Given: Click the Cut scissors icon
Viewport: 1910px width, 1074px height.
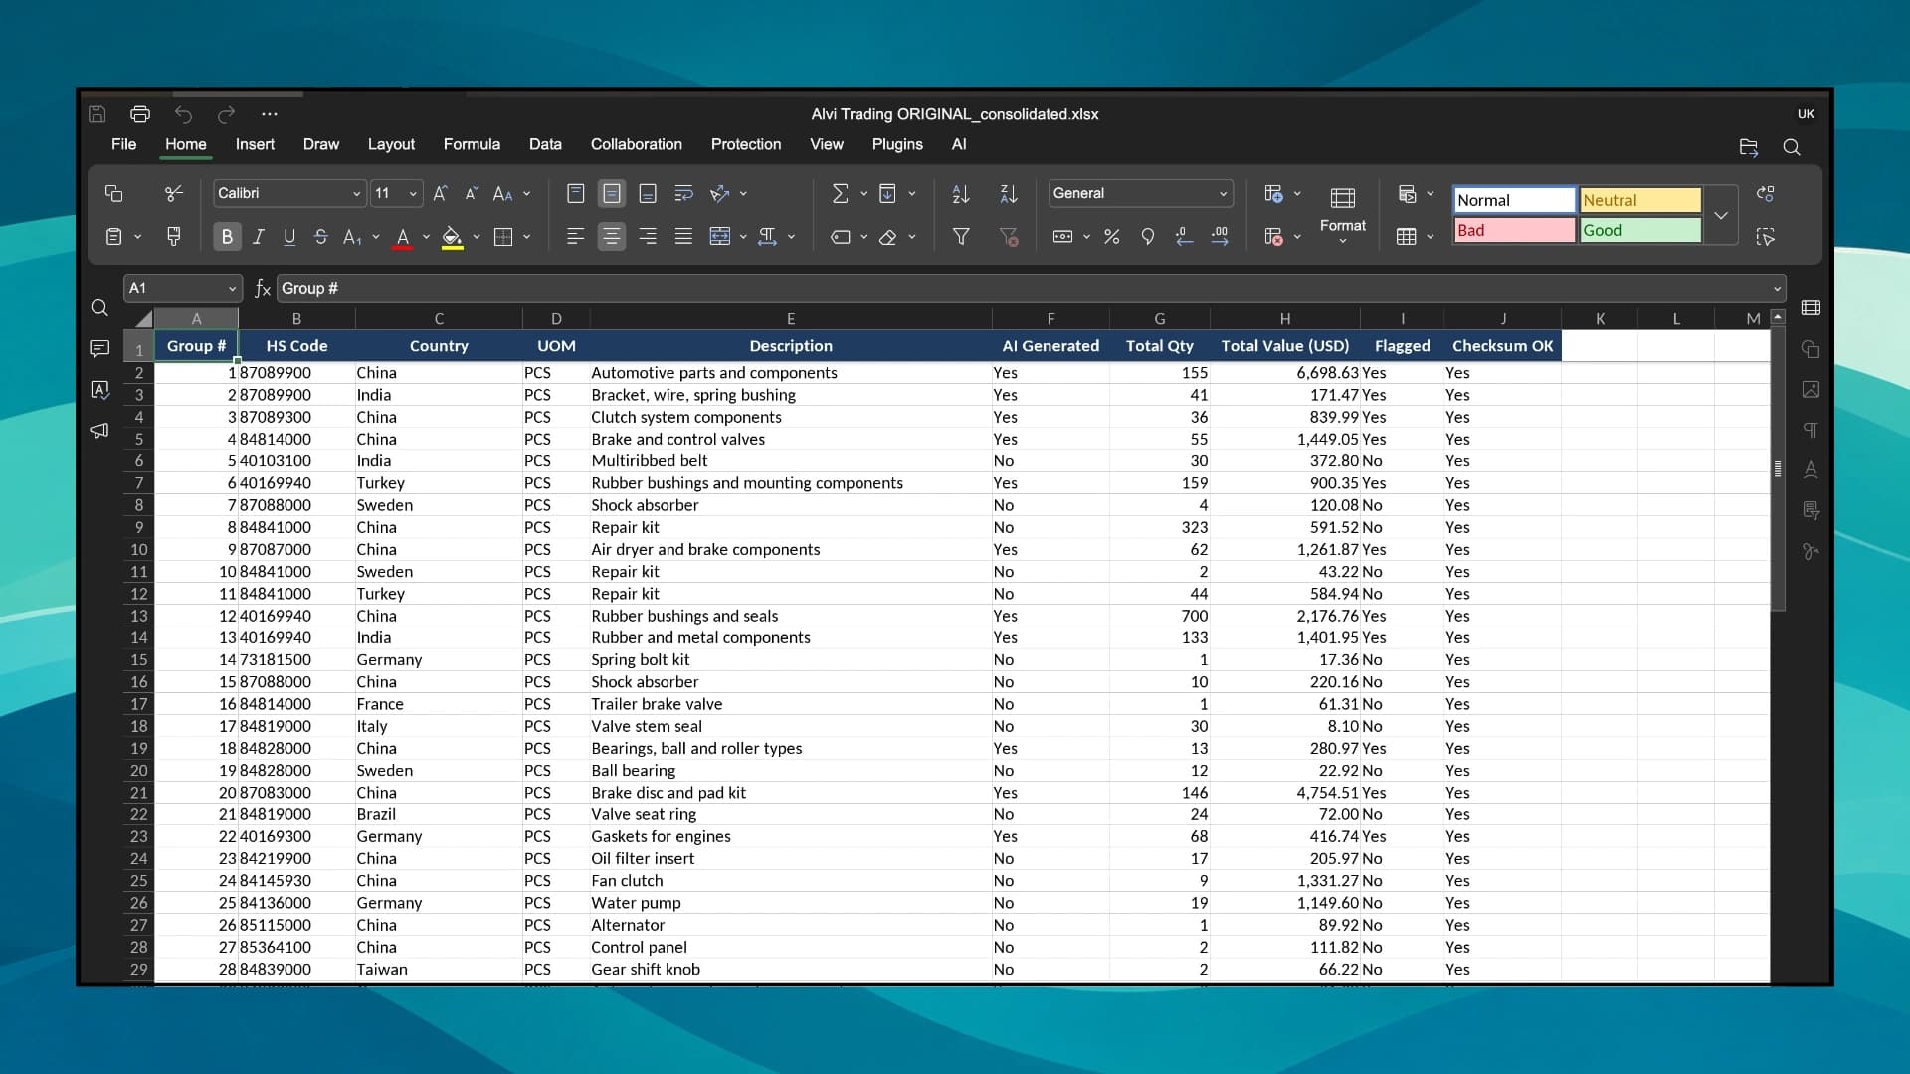Looking at the screenshot, I should click(x=174, y=193).
